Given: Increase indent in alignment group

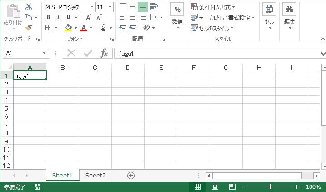Looking at the screenshot, I should pyautogui.click(x=133, y=28).
